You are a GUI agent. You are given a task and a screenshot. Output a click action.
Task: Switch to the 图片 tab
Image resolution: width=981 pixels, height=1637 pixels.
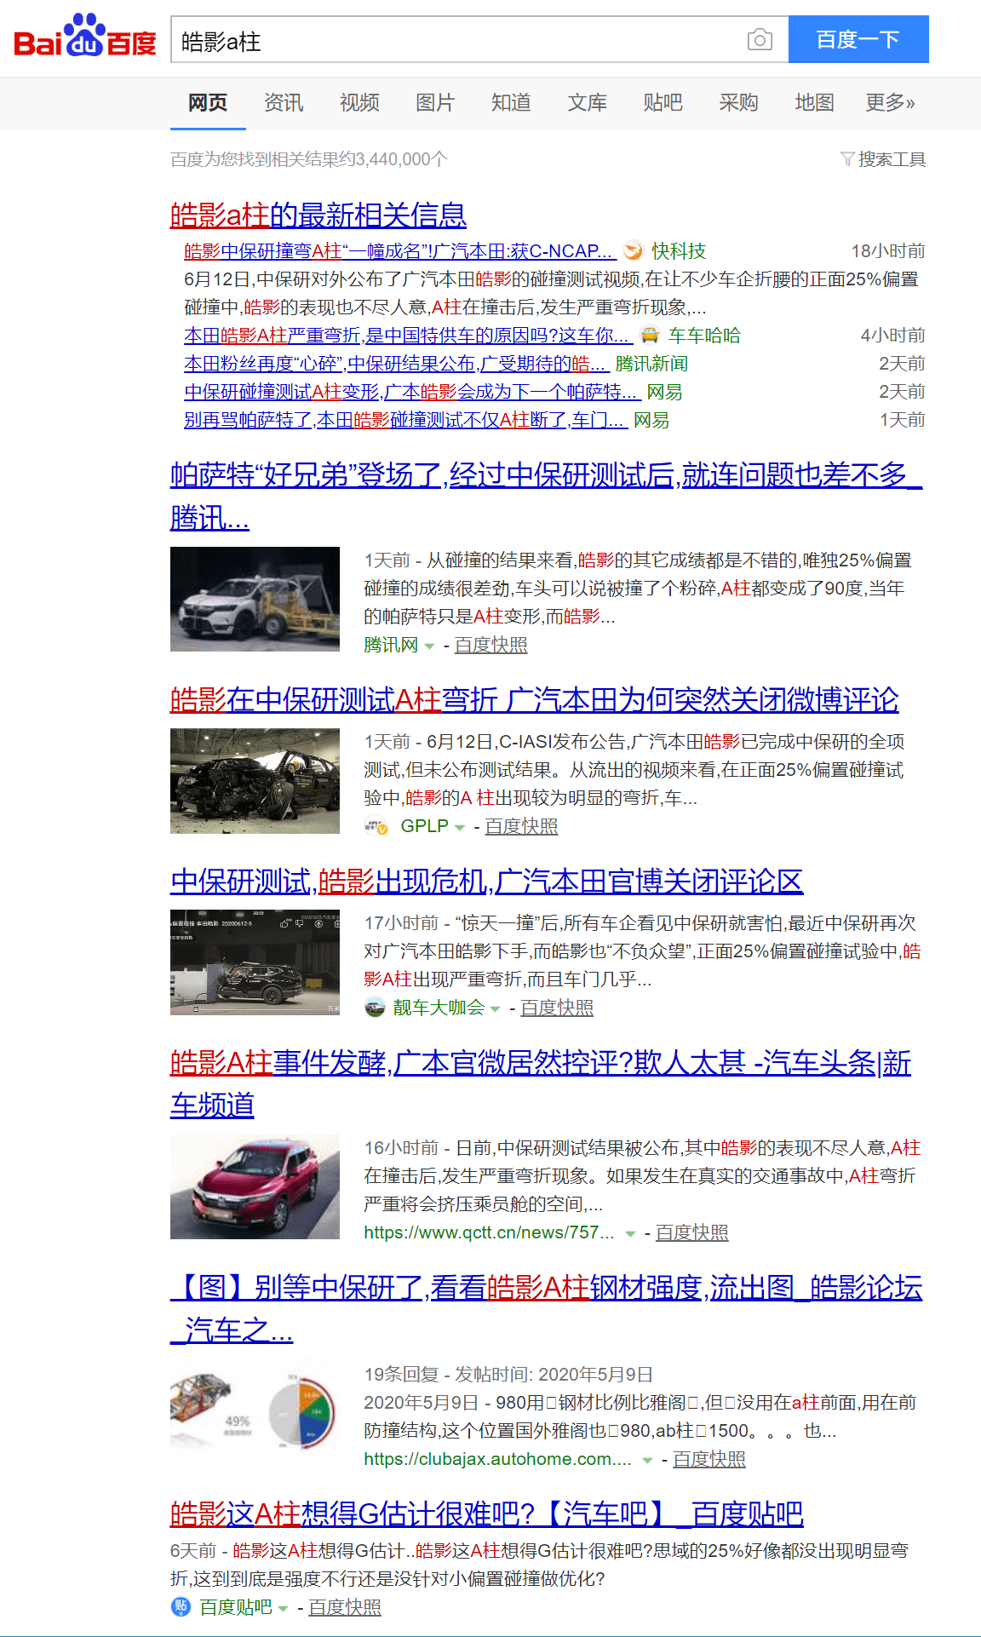coord(435,103)
